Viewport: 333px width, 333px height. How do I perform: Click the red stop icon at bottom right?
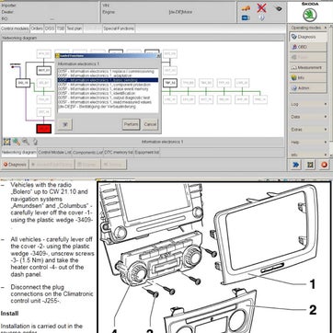pos(324,165)
